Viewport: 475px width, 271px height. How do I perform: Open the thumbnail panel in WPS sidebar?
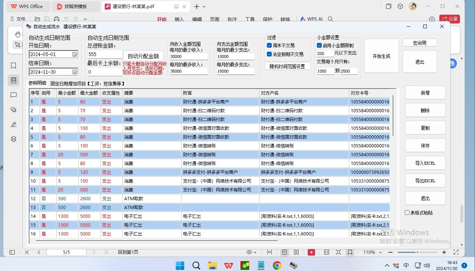(14, 80)
